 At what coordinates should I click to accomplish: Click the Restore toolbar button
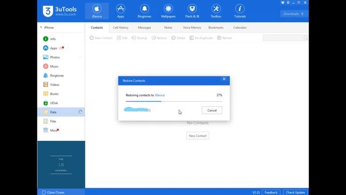[159, 38]
